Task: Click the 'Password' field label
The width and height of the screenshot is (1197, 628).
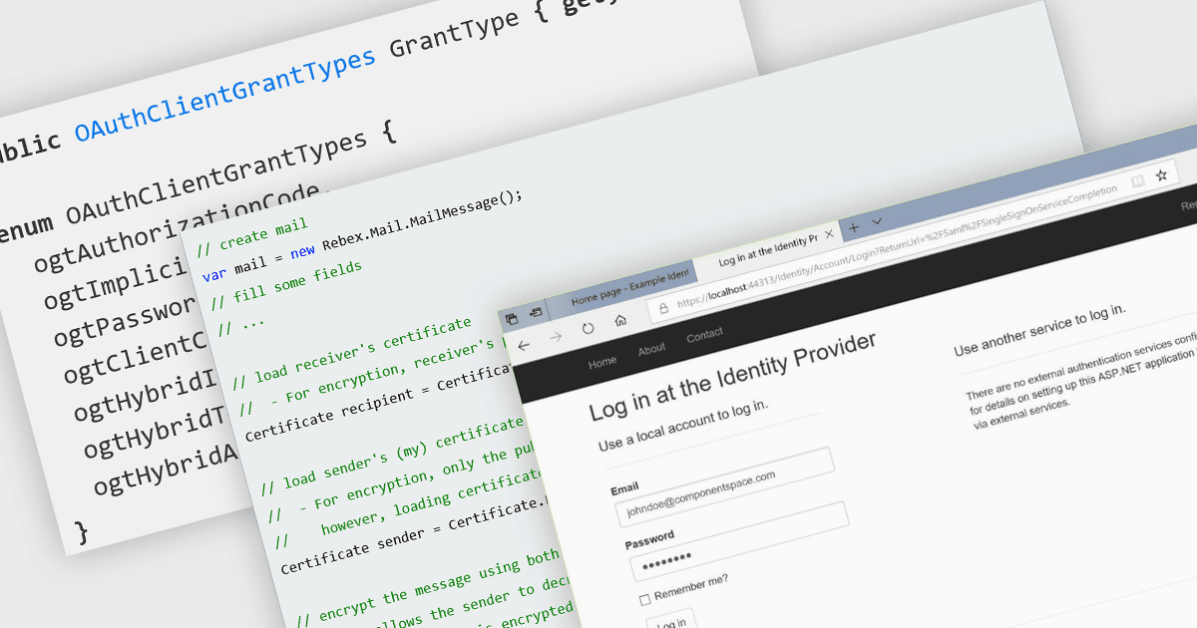Action: (650, 541)
